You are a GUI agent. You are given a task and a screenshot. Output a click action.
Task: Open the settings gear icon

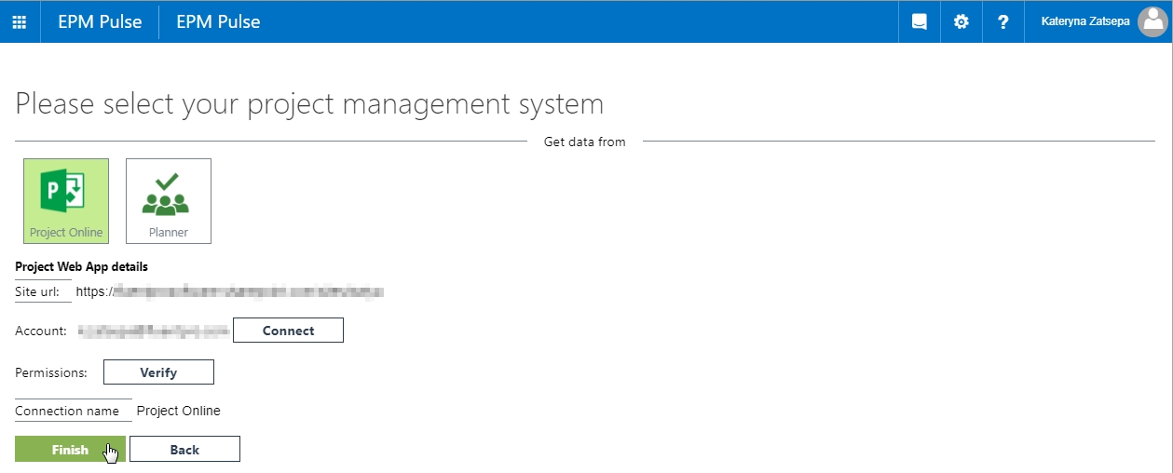point(962,21)
